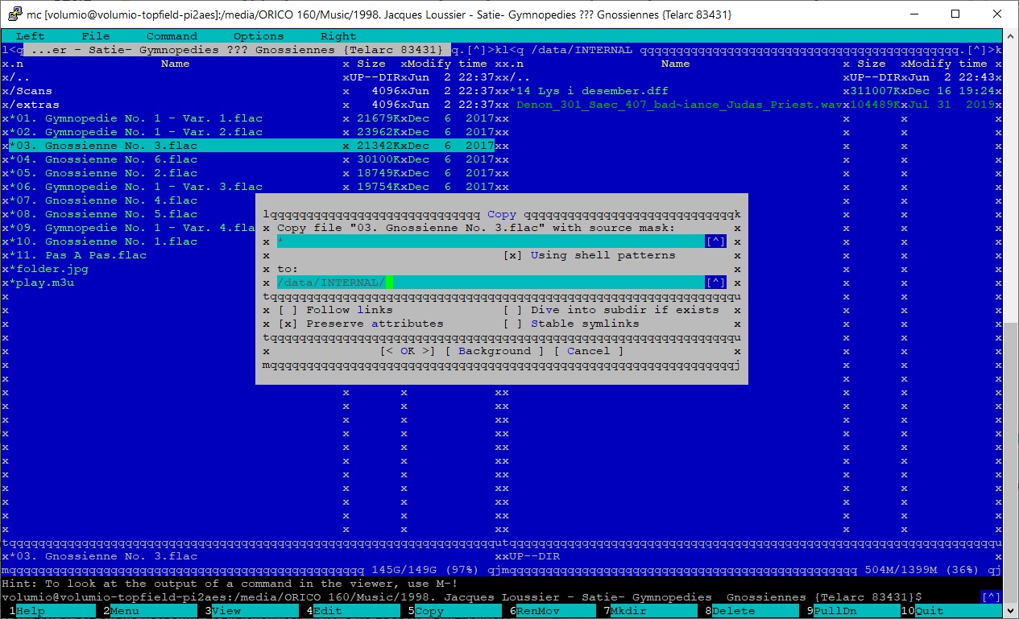Open the Right menu
Image resolution: width=1019 pixels, height=619 pixels.
[x=338, y=36]
